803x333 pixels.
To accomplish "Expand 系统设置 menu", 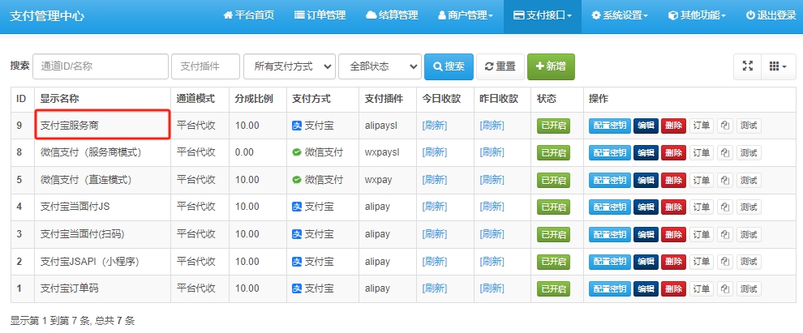I will [x=620, y=15].
